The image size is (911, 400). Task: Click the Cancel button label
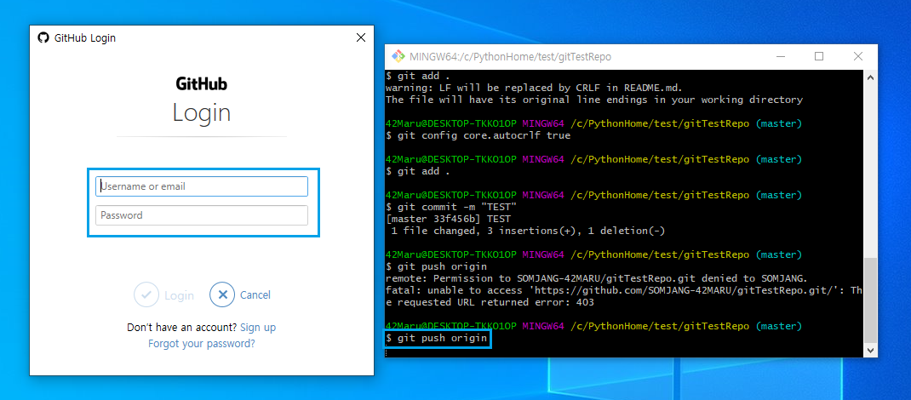[255, 295]
